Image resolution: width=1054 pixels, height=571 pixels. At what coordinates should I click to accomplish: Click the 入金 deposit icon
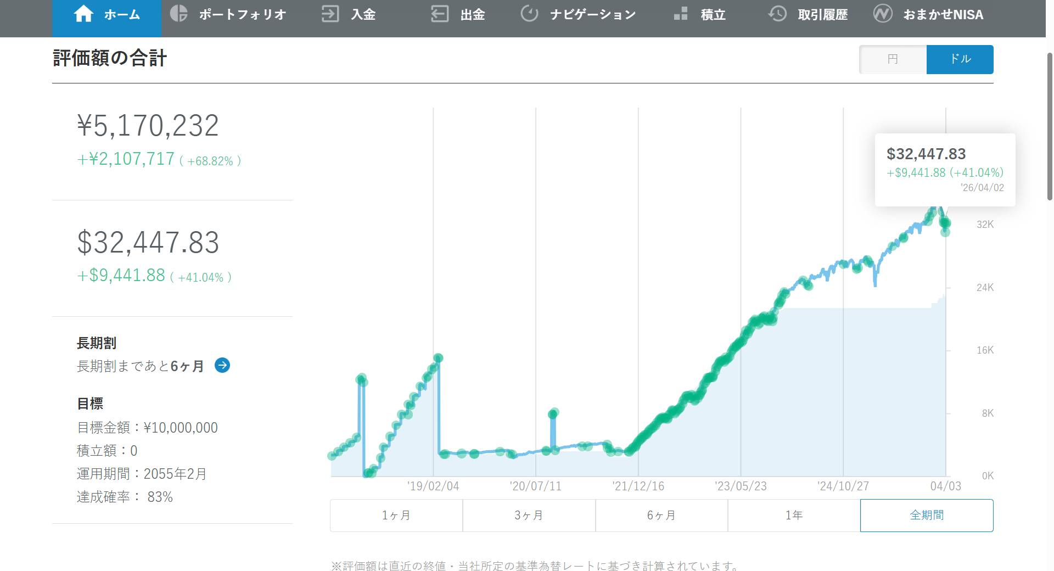330,14
